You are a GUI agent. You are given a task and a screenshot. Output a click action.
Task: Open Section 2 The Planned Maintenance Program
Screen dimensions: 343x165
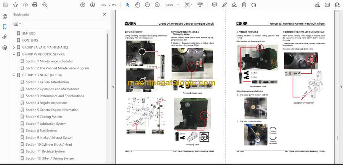tap(57, 68)
